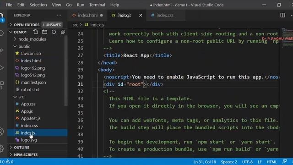
Task: Open the Run and Debug view icon
Action: [1, 67]
